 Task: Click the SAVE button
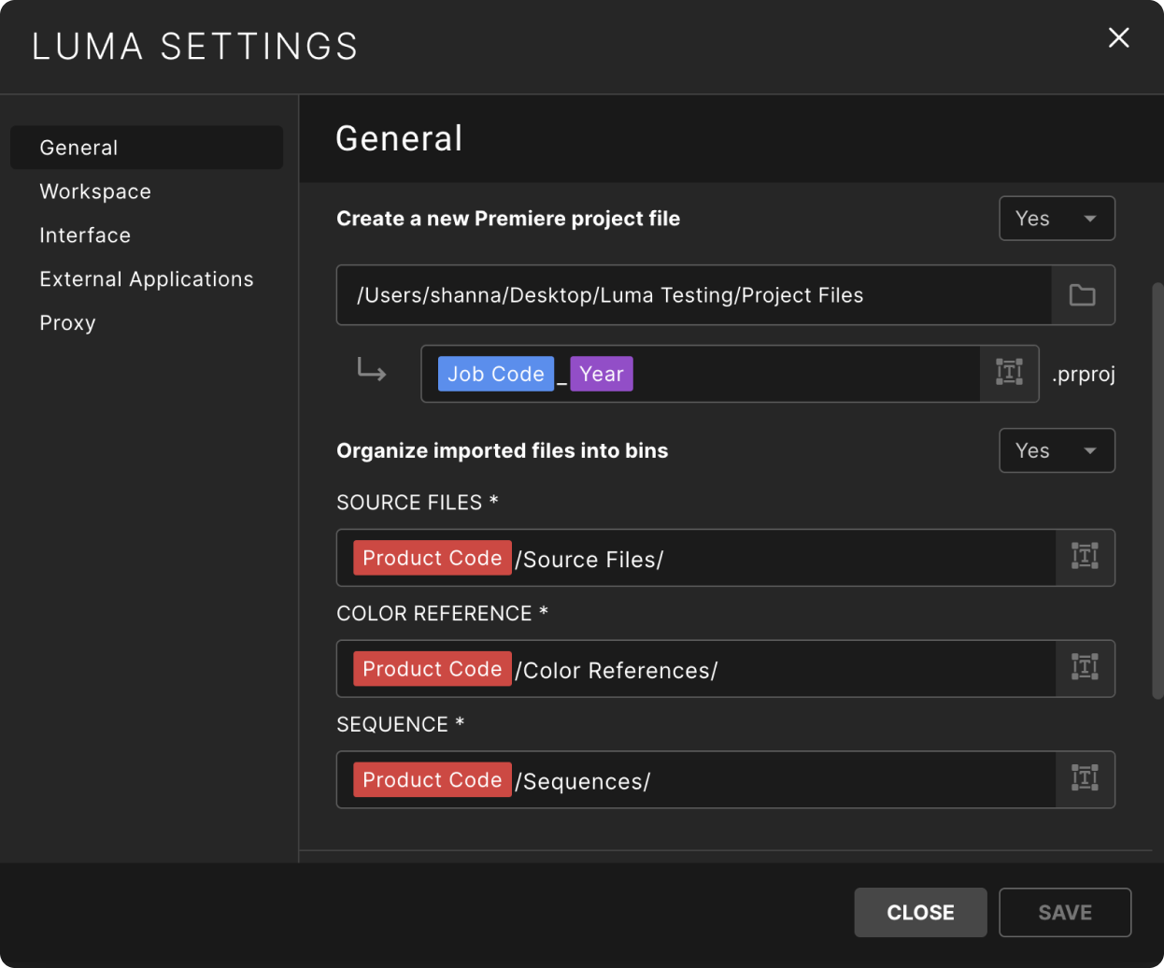pos(1065,912)
